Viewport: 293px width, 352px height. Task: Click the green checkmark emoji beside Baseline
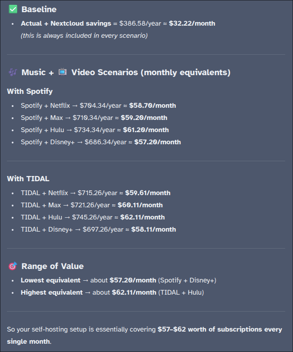tap(13, 9)
